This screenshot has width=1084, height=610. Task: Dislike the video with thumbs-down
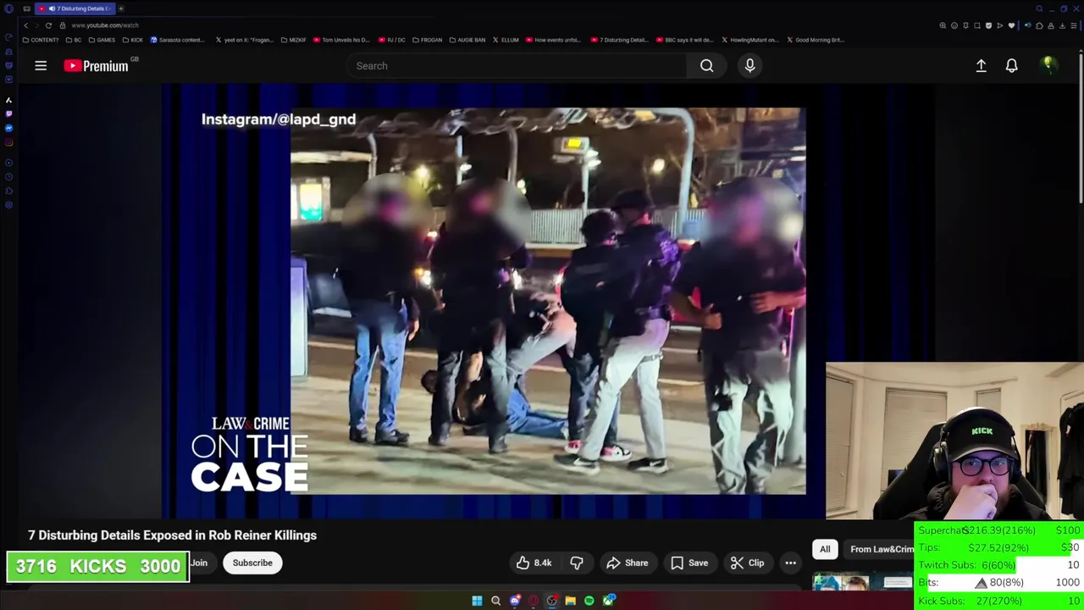pos(576,563)
